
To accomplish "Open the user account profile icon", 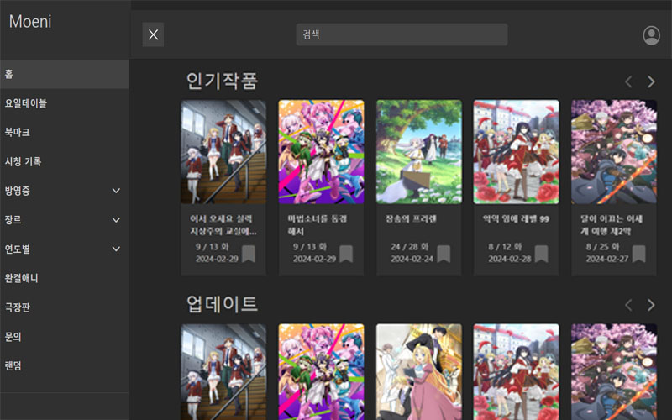I will pyautogui.click(x=651, y=35).
